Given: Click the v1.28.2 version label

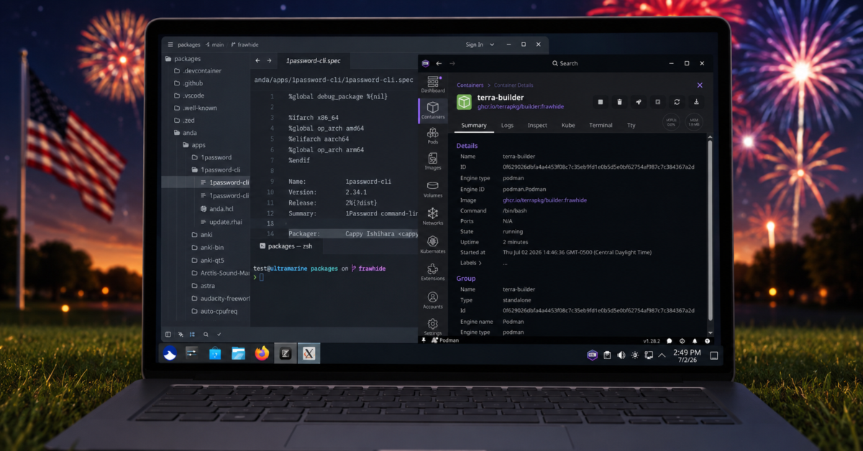Looking at the screenshot, I should point(652,340).
